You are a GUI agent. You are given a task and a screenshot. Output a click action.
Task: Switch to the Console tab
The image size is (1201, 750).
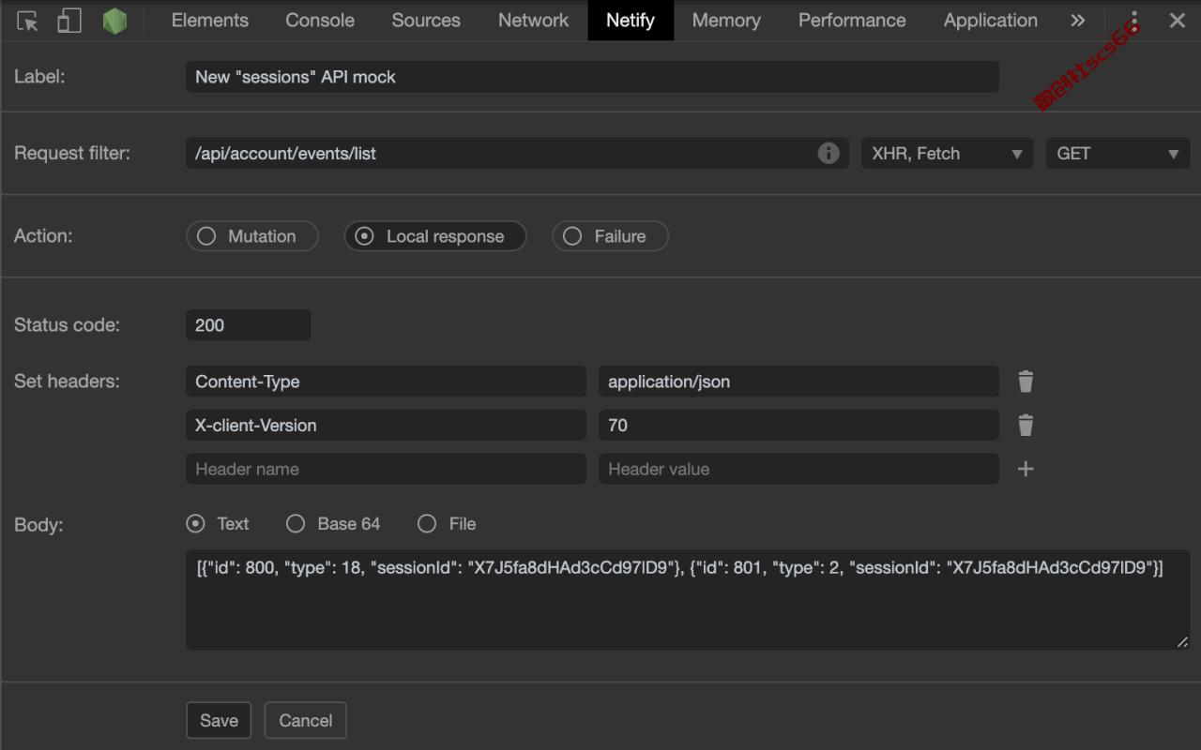[320, 21]
